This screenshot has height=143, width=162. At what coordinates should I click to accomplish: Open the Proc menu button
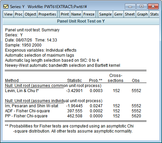(19, 14)
